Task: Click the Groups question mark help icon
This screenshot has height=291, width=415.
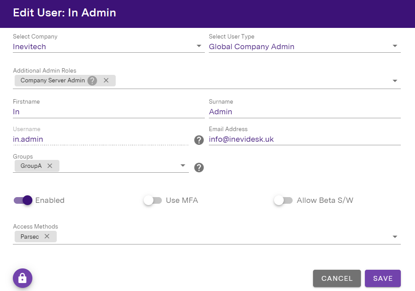Action: tap(199, 167)
